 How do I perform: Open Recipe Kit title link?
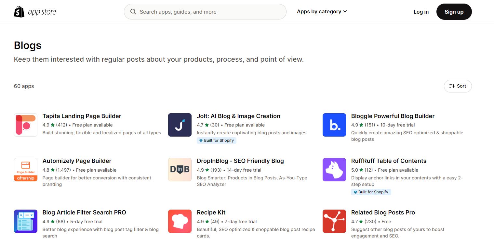pyautogui.click(x=211, y=213)
